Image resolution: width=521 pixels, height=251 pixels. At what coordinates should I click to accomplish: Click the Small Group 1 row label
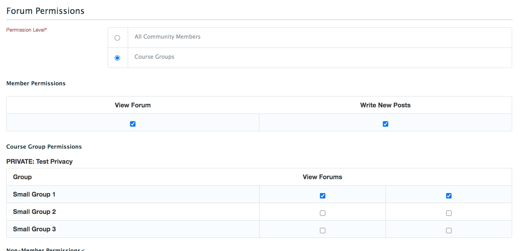(x=34, y=194)
